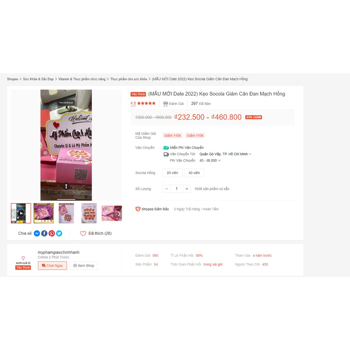
Task: Expand the shipping fee ₫0 - ₫8.000 dropdown
Action: click(210, 161)
